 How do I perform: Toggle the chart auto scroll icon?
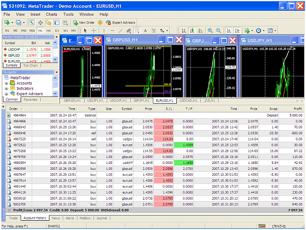(x=229, y=31)
